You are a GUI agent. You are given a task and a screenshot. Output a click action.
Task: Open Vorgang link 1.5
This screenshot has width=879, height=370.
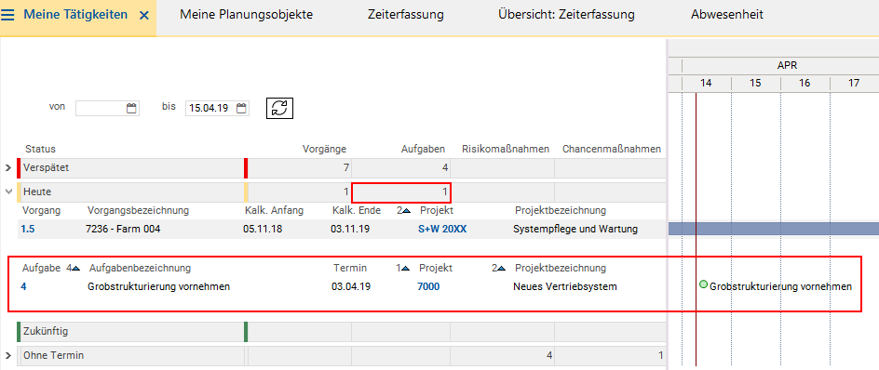click(27, 229)
